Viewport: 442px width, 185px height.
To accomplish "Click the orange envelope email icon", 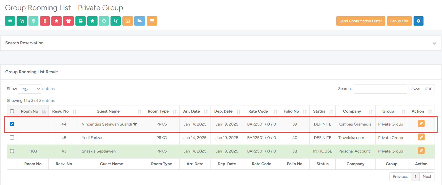I will point(127,21).
